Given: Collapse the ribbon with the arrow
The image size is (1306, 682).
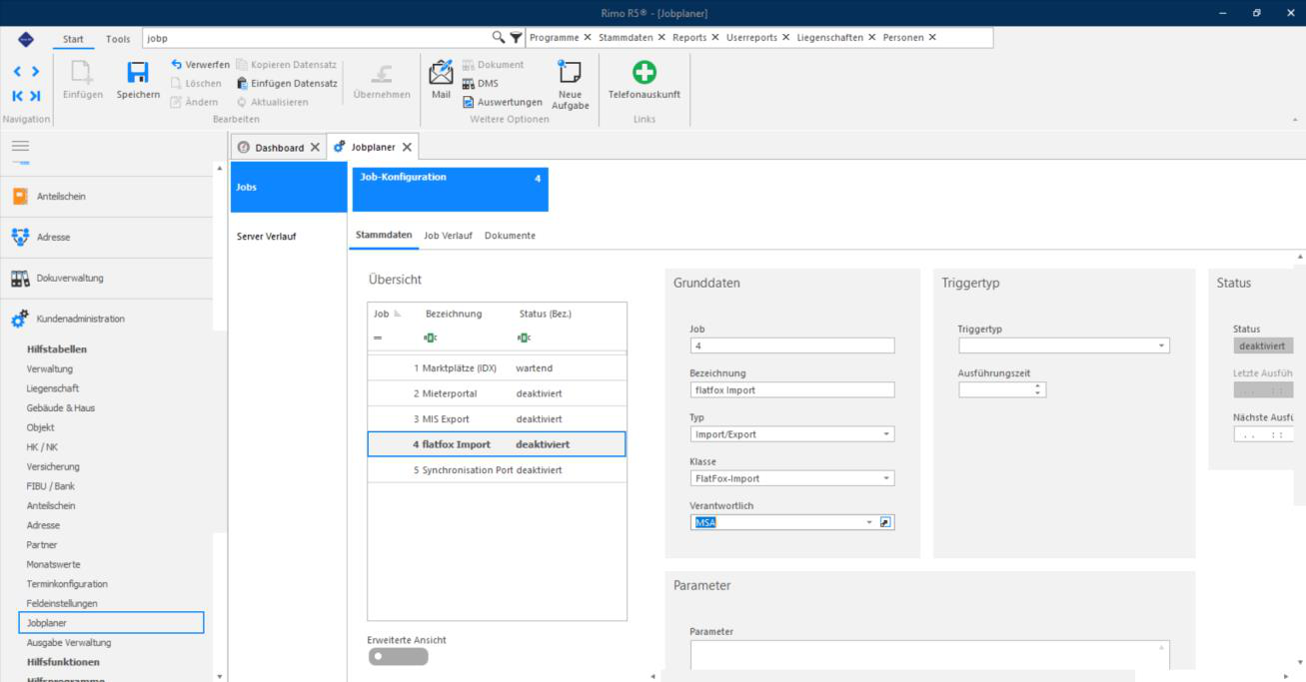Looking at the screenshot, I should click(1294, 119).
